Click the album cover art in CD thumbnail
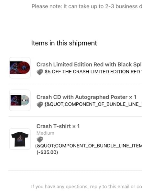142x196 pixels. pos(16,100)
